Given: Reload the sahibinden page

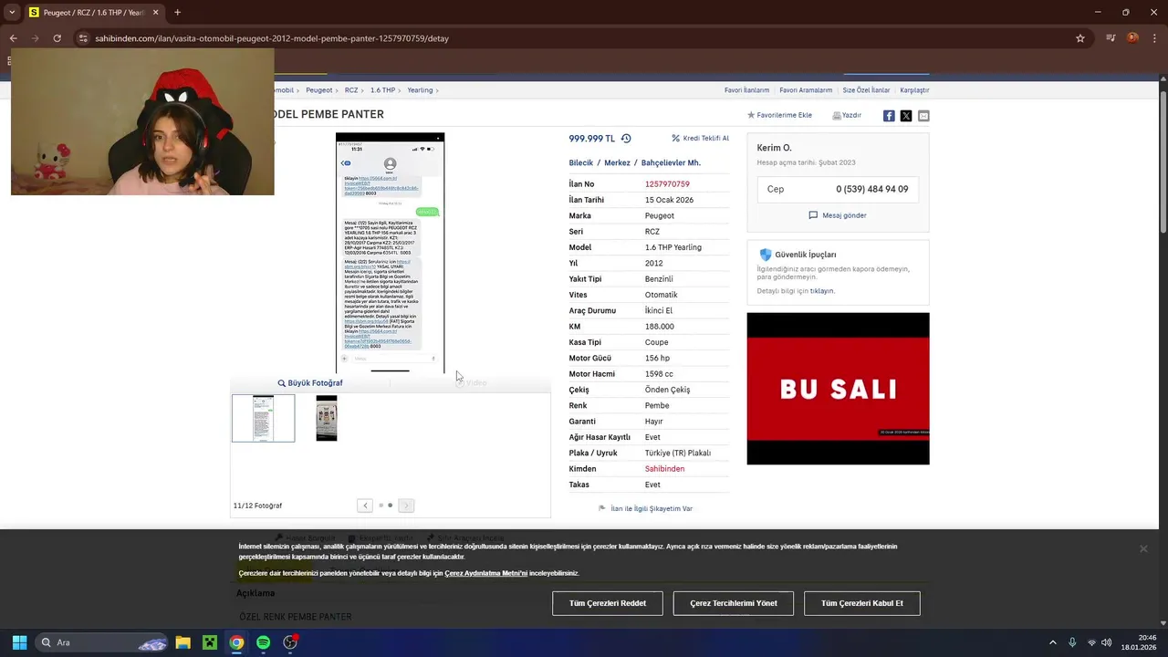Looking at the screenshot, I should (x=57, y=38).
